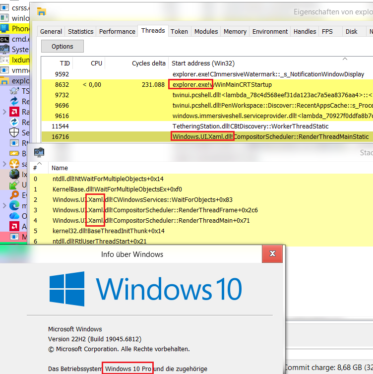The image size is (373, 374).
Task: Select the window icon on the pink M row
Action: point(14,237)
